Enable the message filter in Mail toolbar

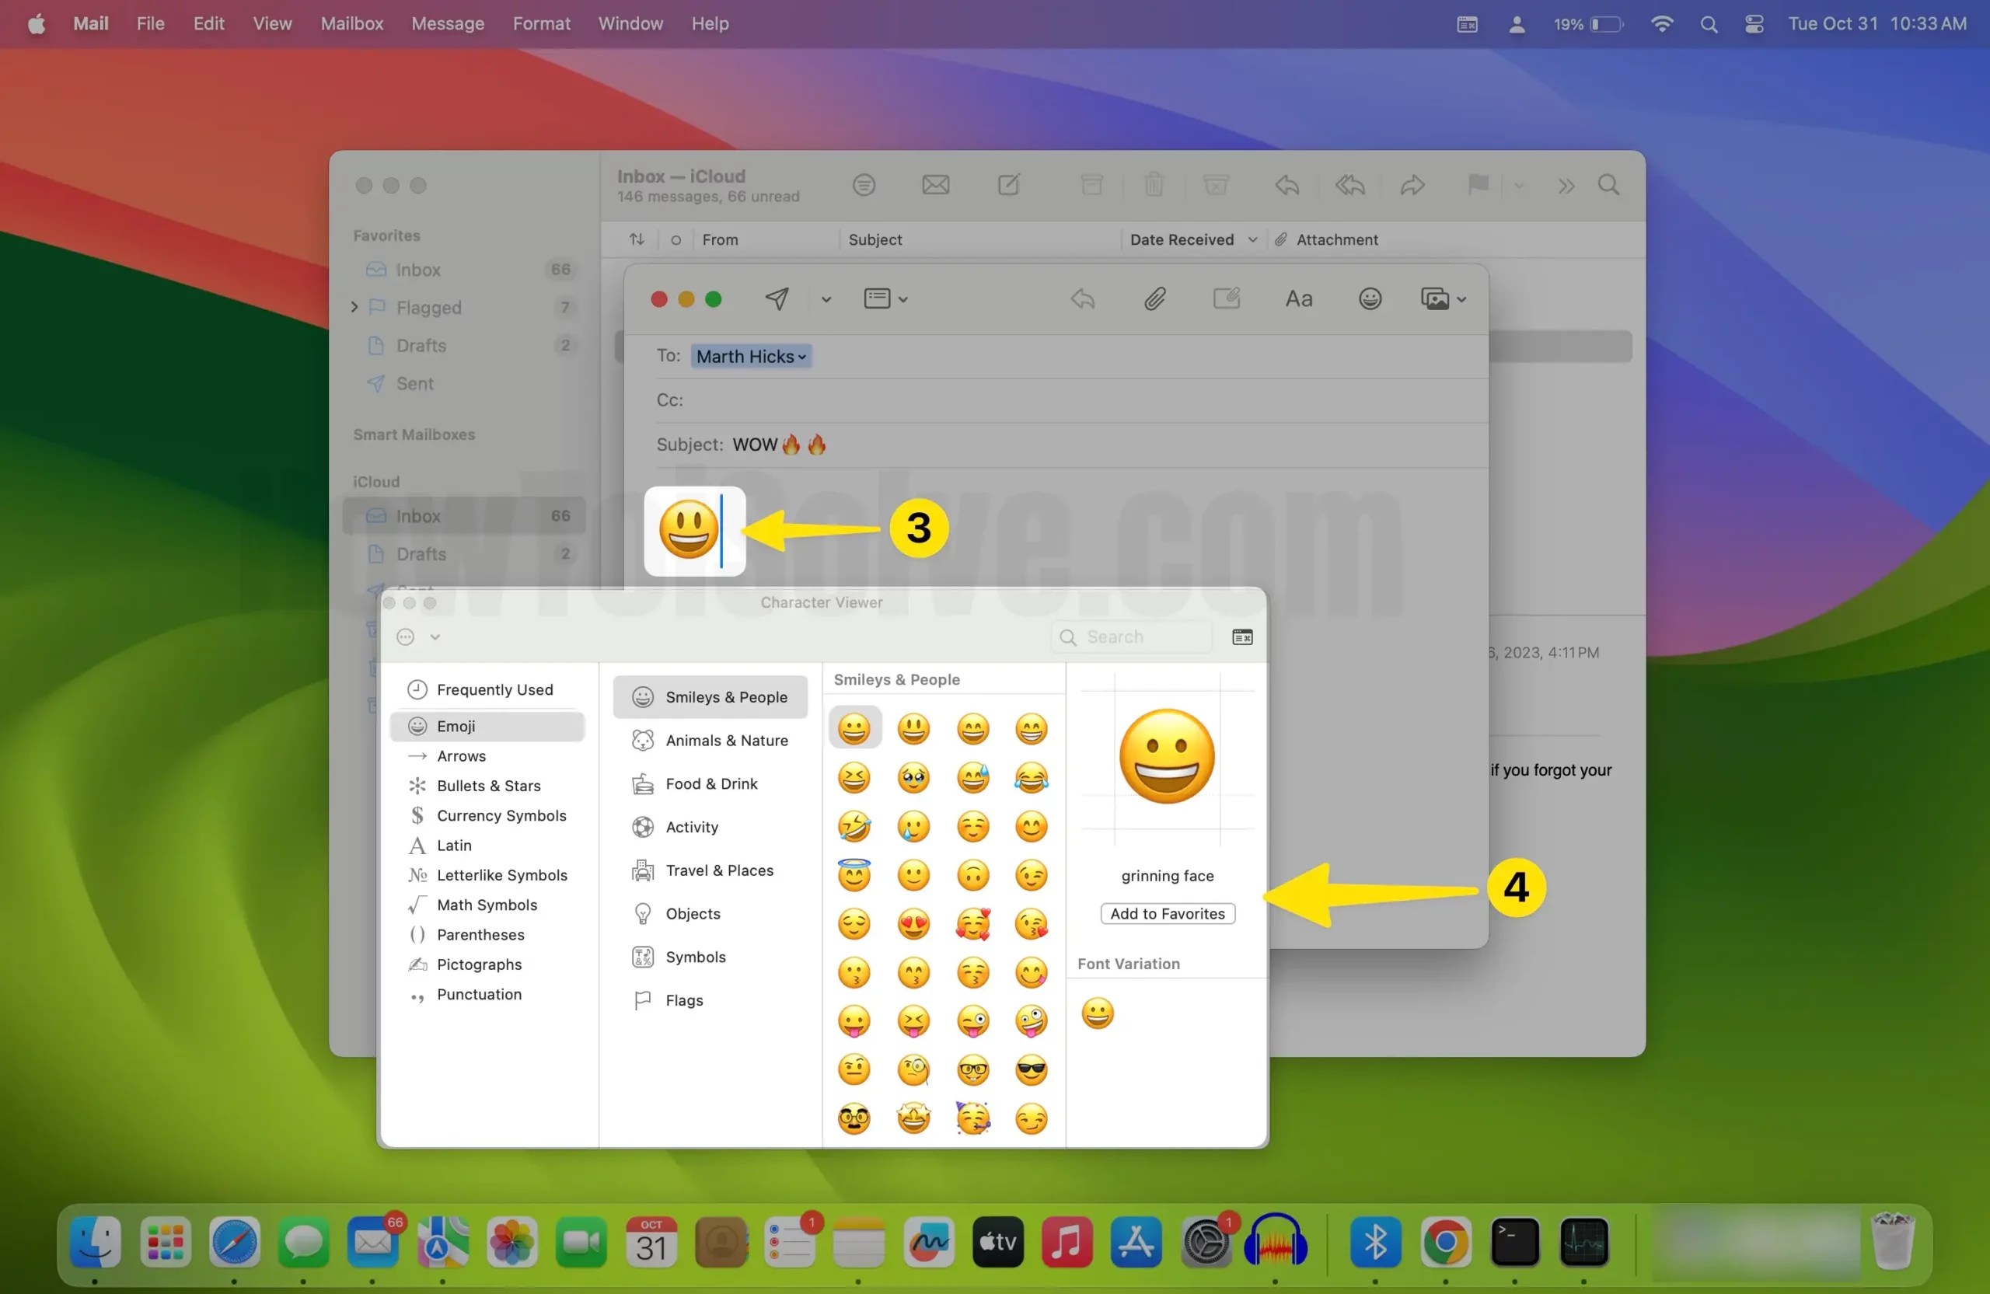(x=864, y=185)
